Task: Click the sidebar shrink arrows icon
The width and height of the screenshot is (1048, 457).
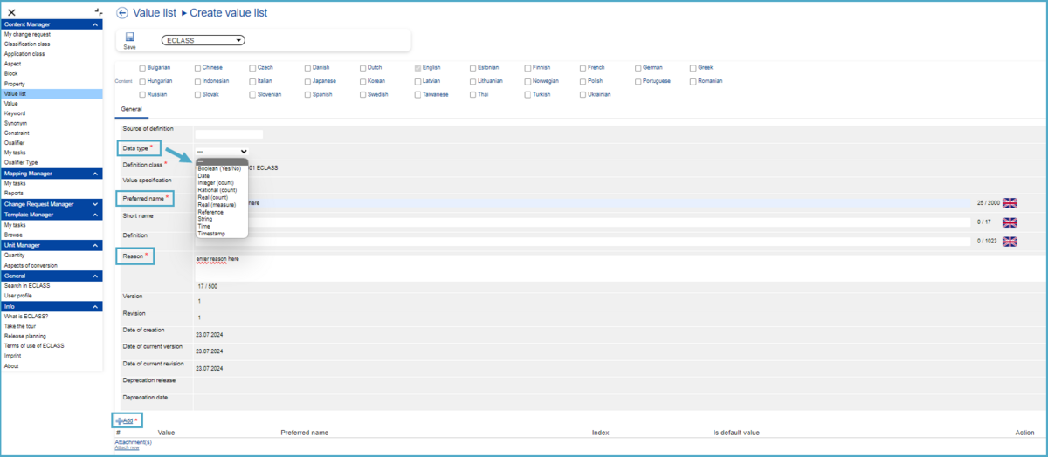Action: [99, 12]
